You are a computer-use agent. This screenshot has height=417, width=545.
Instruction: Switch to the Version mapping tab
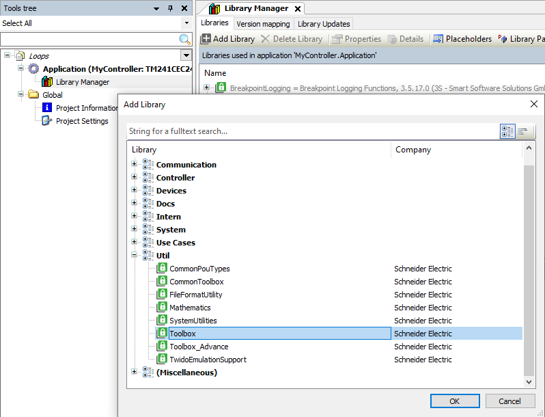[263, 24]
